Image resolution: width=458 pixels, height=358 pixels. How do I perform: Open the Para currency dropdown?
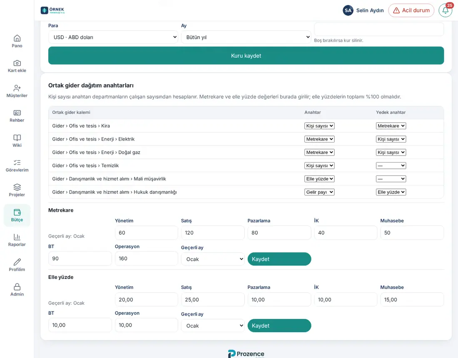113,37
